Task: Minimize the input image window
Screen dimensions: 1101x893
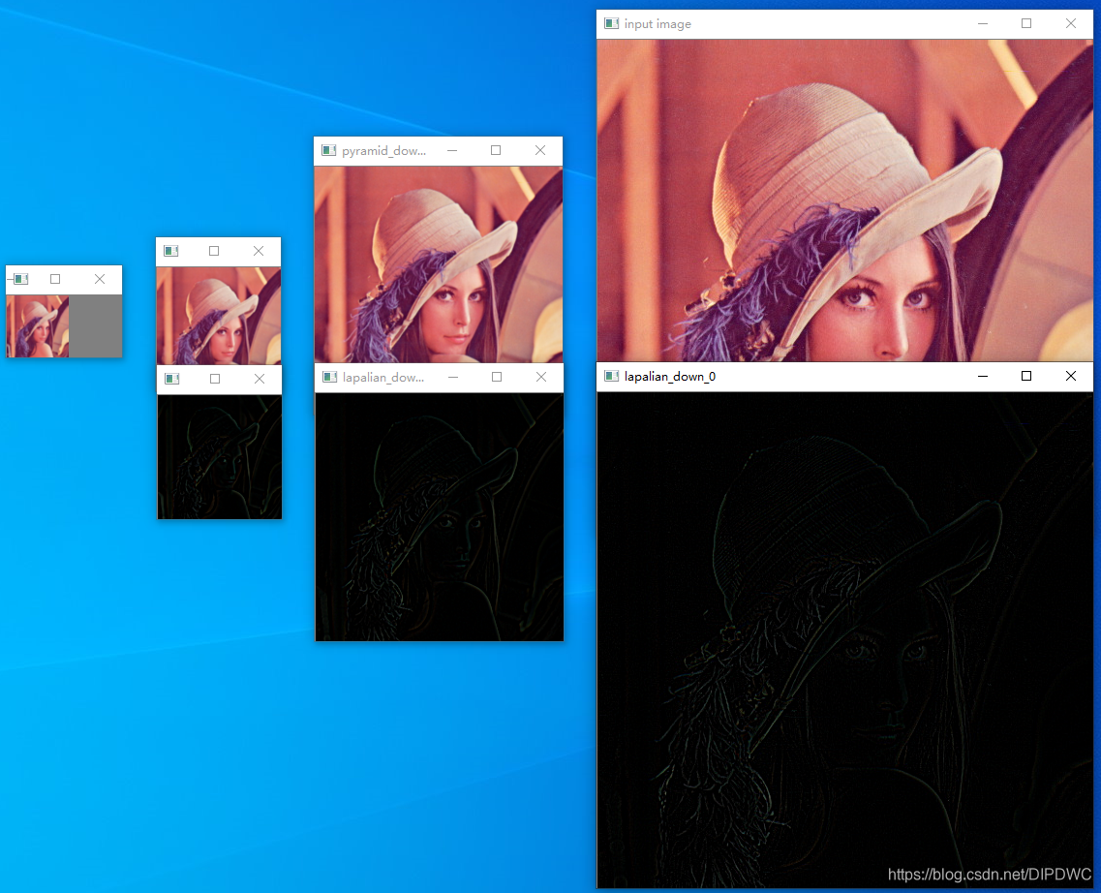Action: tap(983, 23)
